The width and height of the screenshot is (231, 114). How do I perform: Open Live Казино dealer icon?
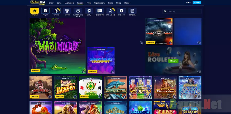(x=111, y=11)
